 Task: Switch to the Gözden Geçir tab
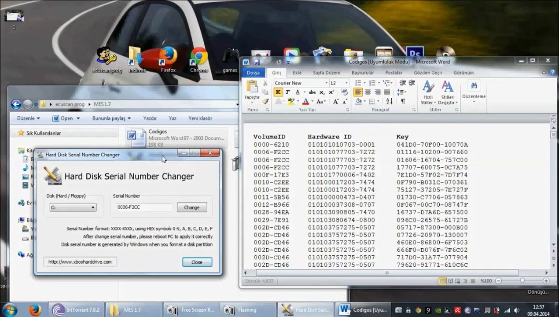[x=428, y=73]
